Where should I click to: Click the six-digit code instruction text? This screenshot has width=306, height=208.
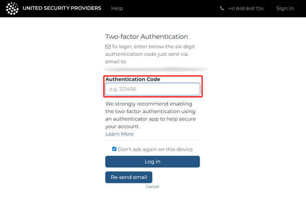point(152,54)
